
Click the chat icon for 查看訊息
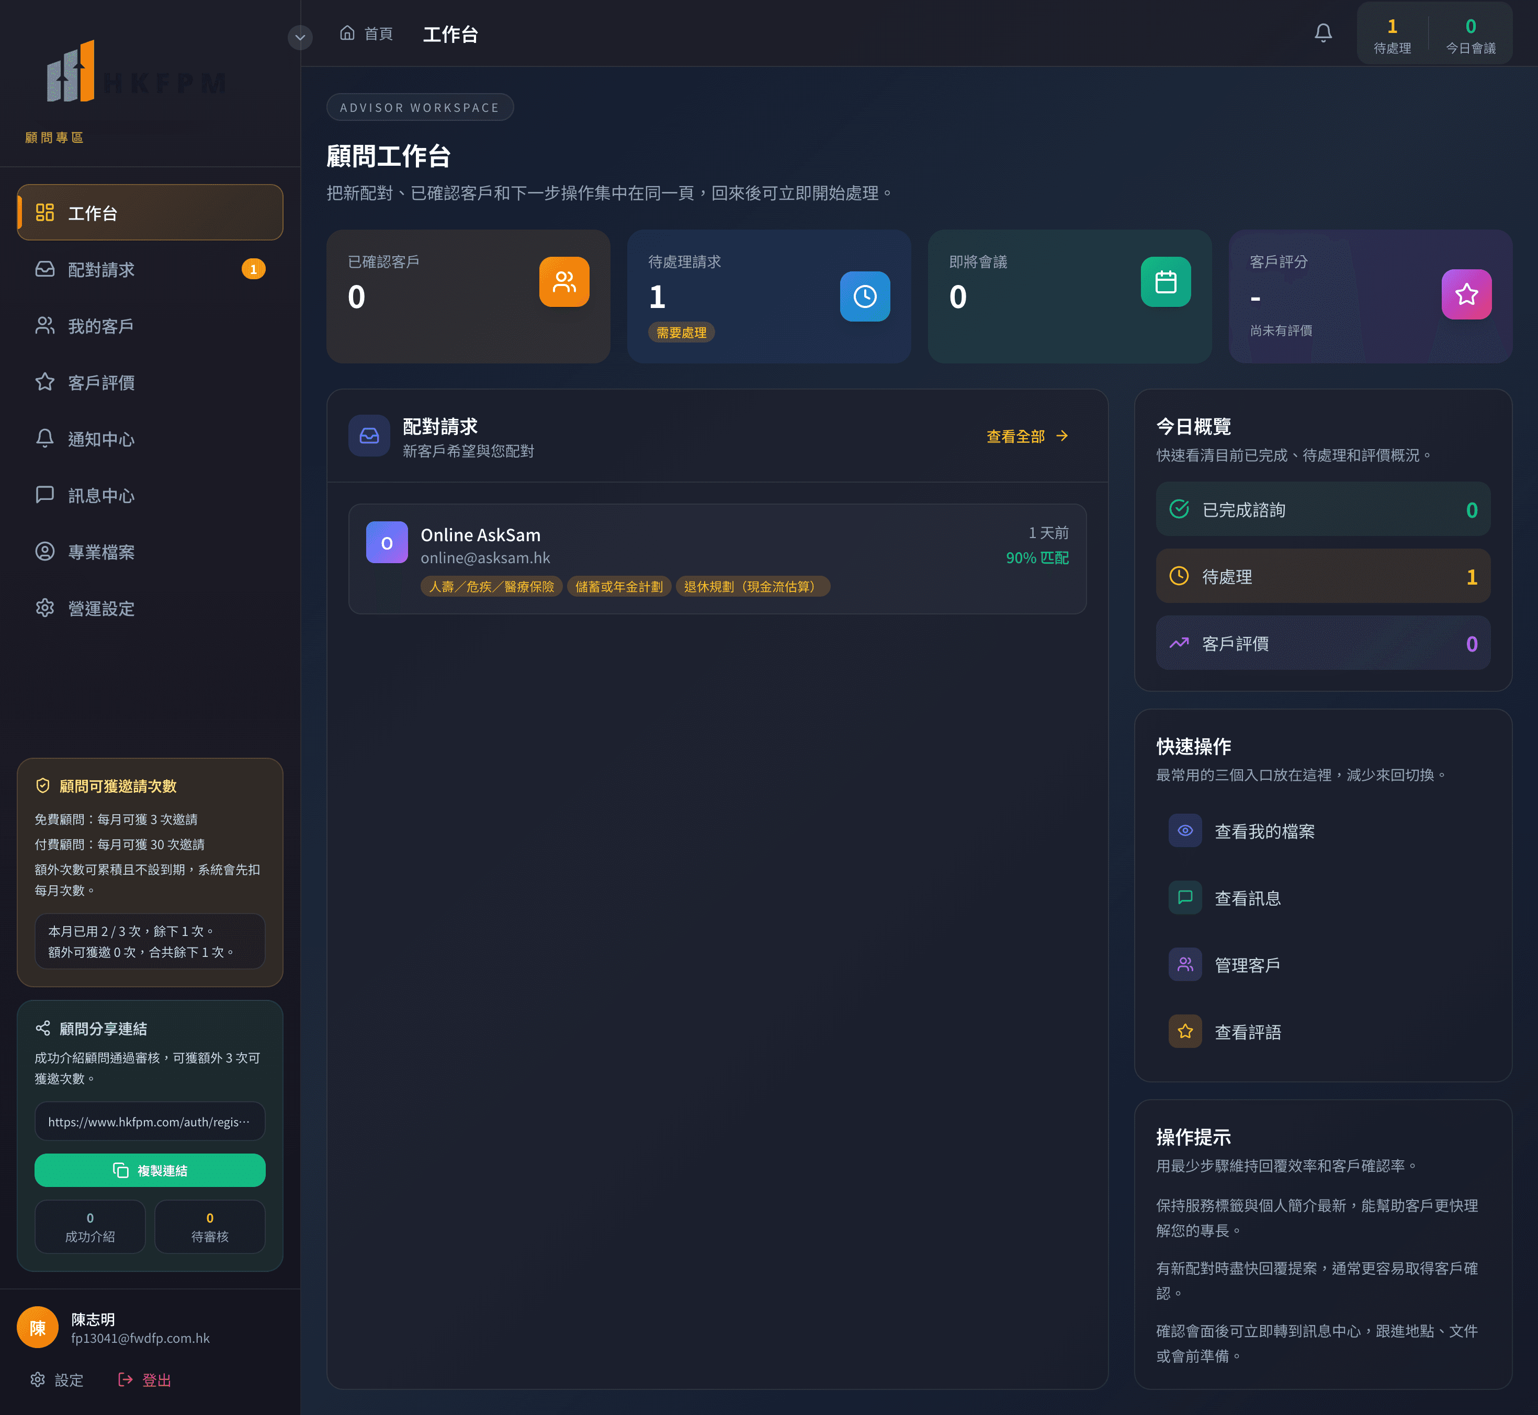tap(1185, 897)
